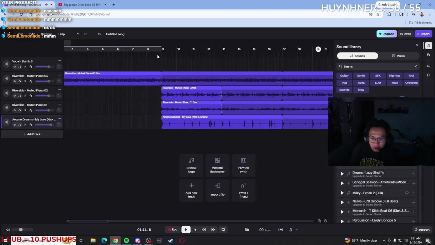Preview Nerve - 6/8 Groove loop
This screenshot has width=435, height=245.
click(x=342, y=202)
